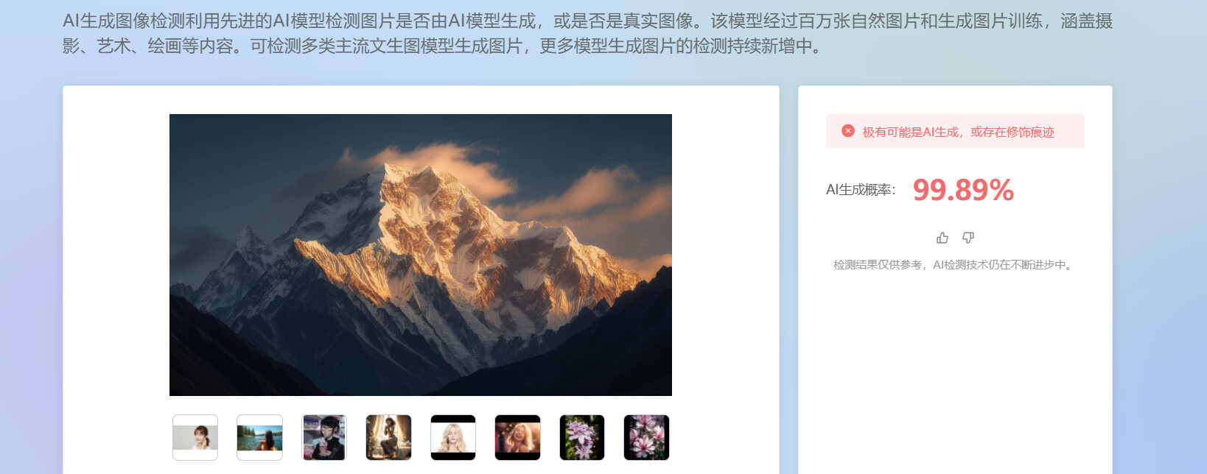Click the large snowy mountain preview image
The image size is (1207, 474).
(421, 255)
